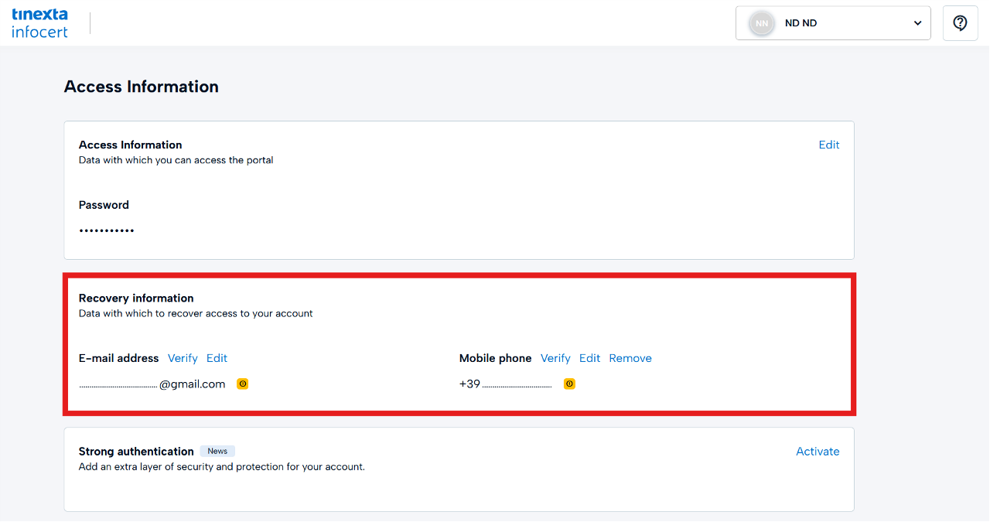The width and height of the screenshot is (990, 522).
Task: Click the masked password dots
Action: coord(107,230)
